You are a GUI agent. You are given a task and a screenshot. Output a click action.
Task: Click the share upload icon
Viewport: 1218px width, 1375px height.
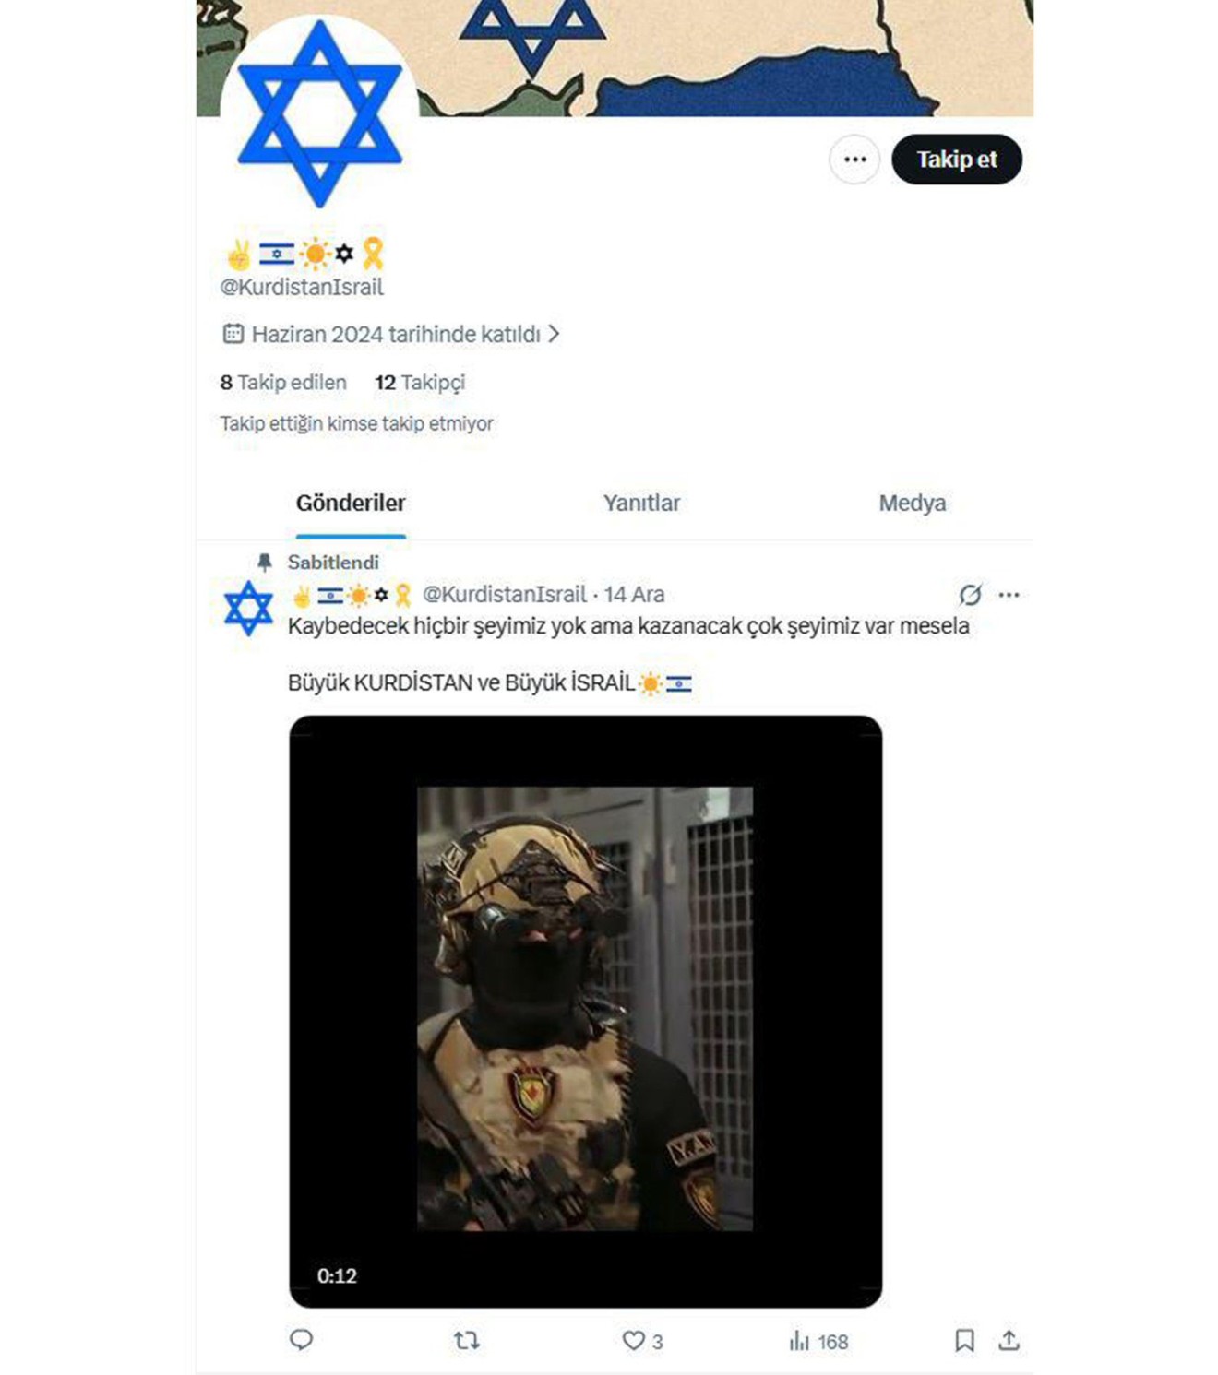1009,1340
